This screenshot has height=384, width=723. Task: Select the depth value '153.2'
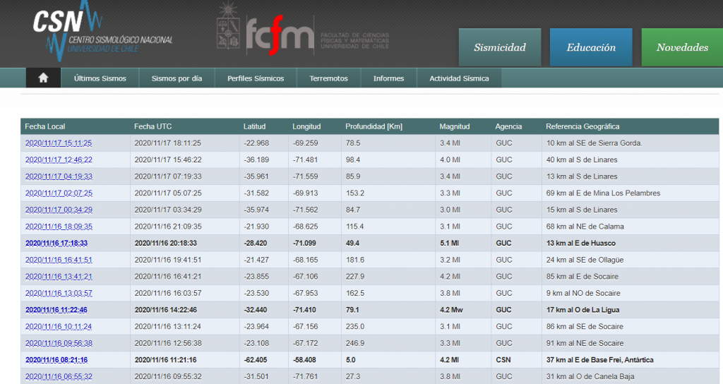click(x=355, y=193)
